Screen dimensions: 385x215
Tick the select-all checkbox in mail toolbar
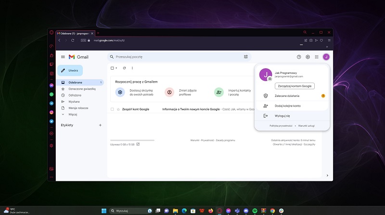[x=112, y=68]
